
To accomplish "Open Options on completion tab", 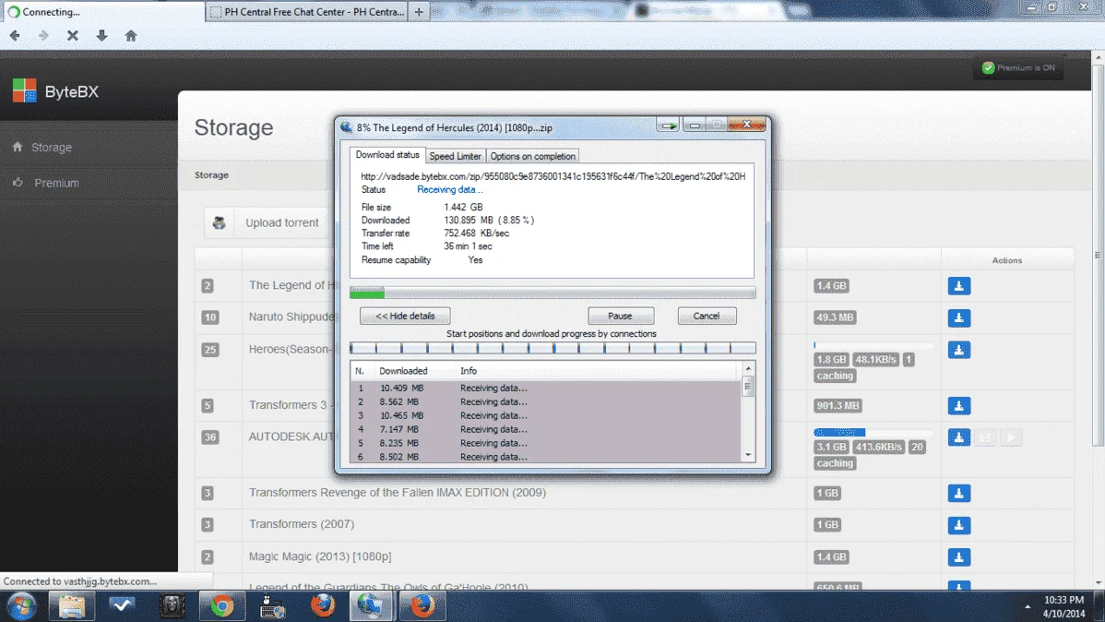I will coord(533,157).
